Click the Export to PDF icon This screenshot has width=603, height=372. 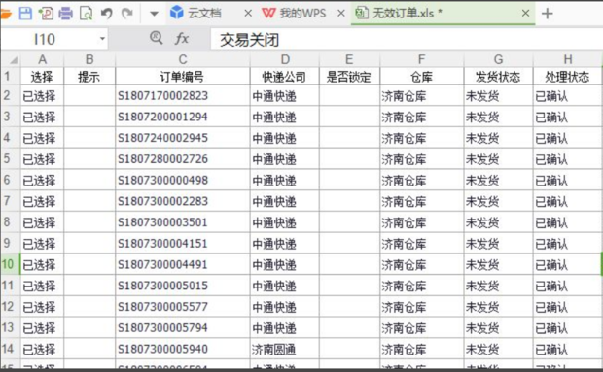(x=46, y=14)
